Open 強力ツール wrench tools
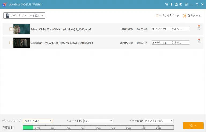Viewport: 206px width, 132px height. (192, 16)
